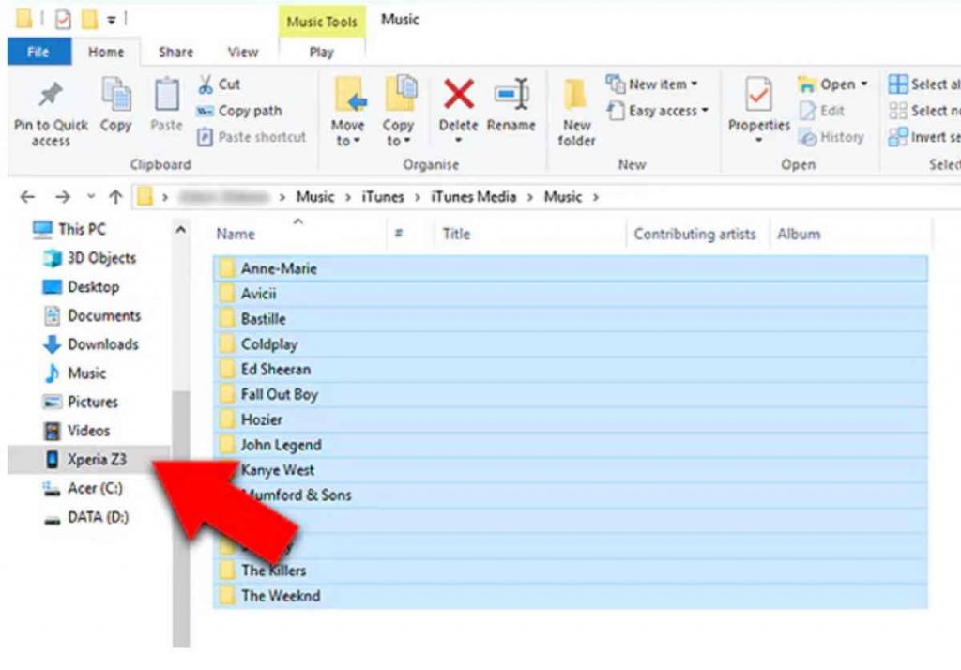Screen dimensions: 961x670
Task: Select the Hozier folder
Action: 570,419
